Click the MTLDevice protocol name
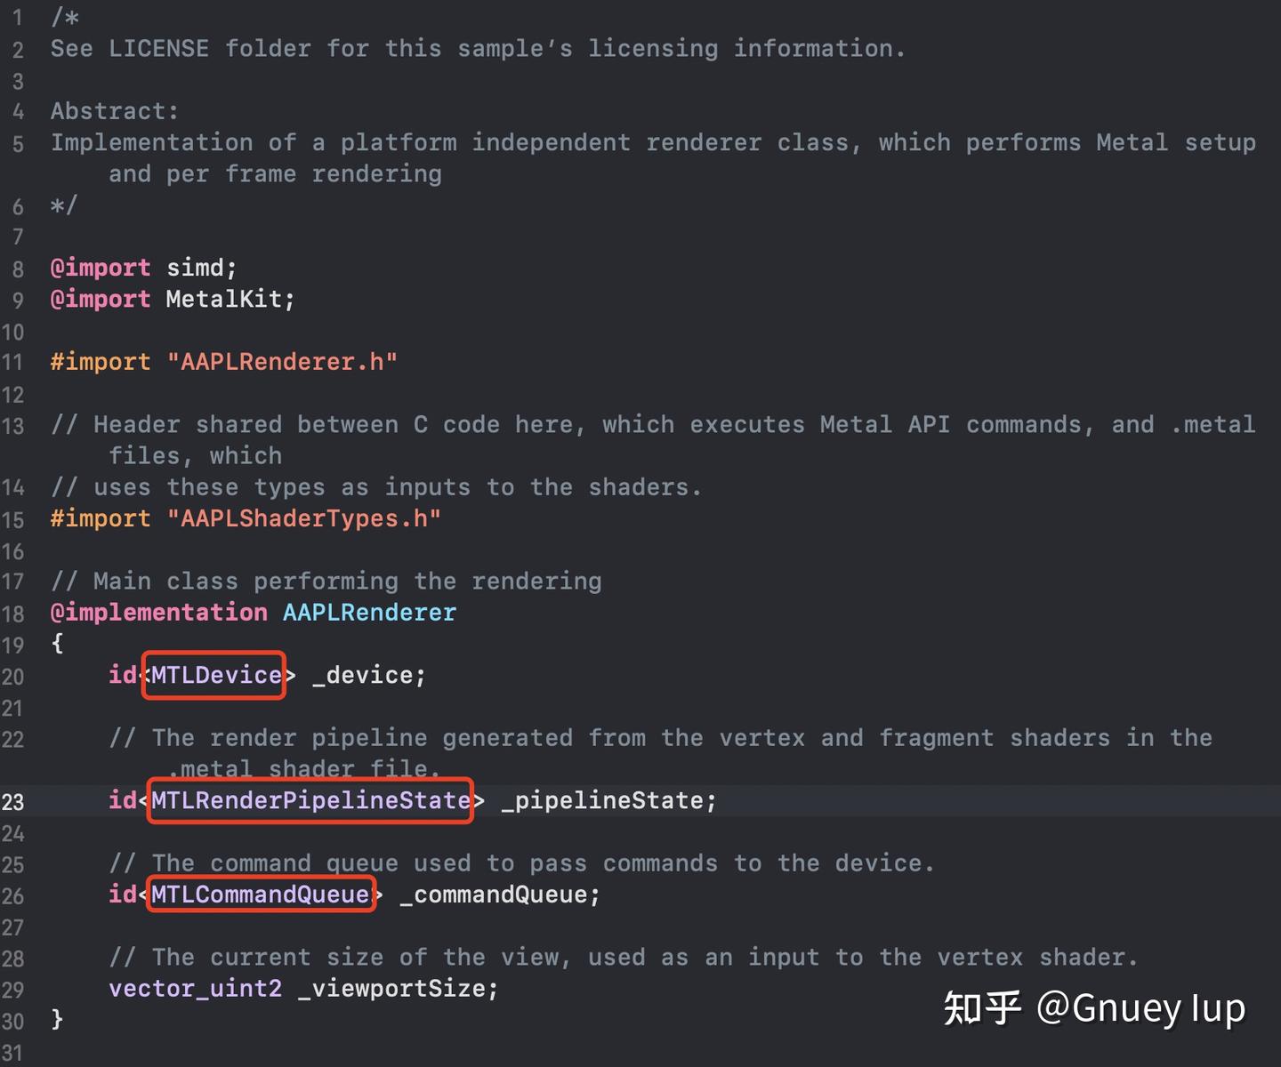This screenshot has width=1281, height=1067. [216, 676]
